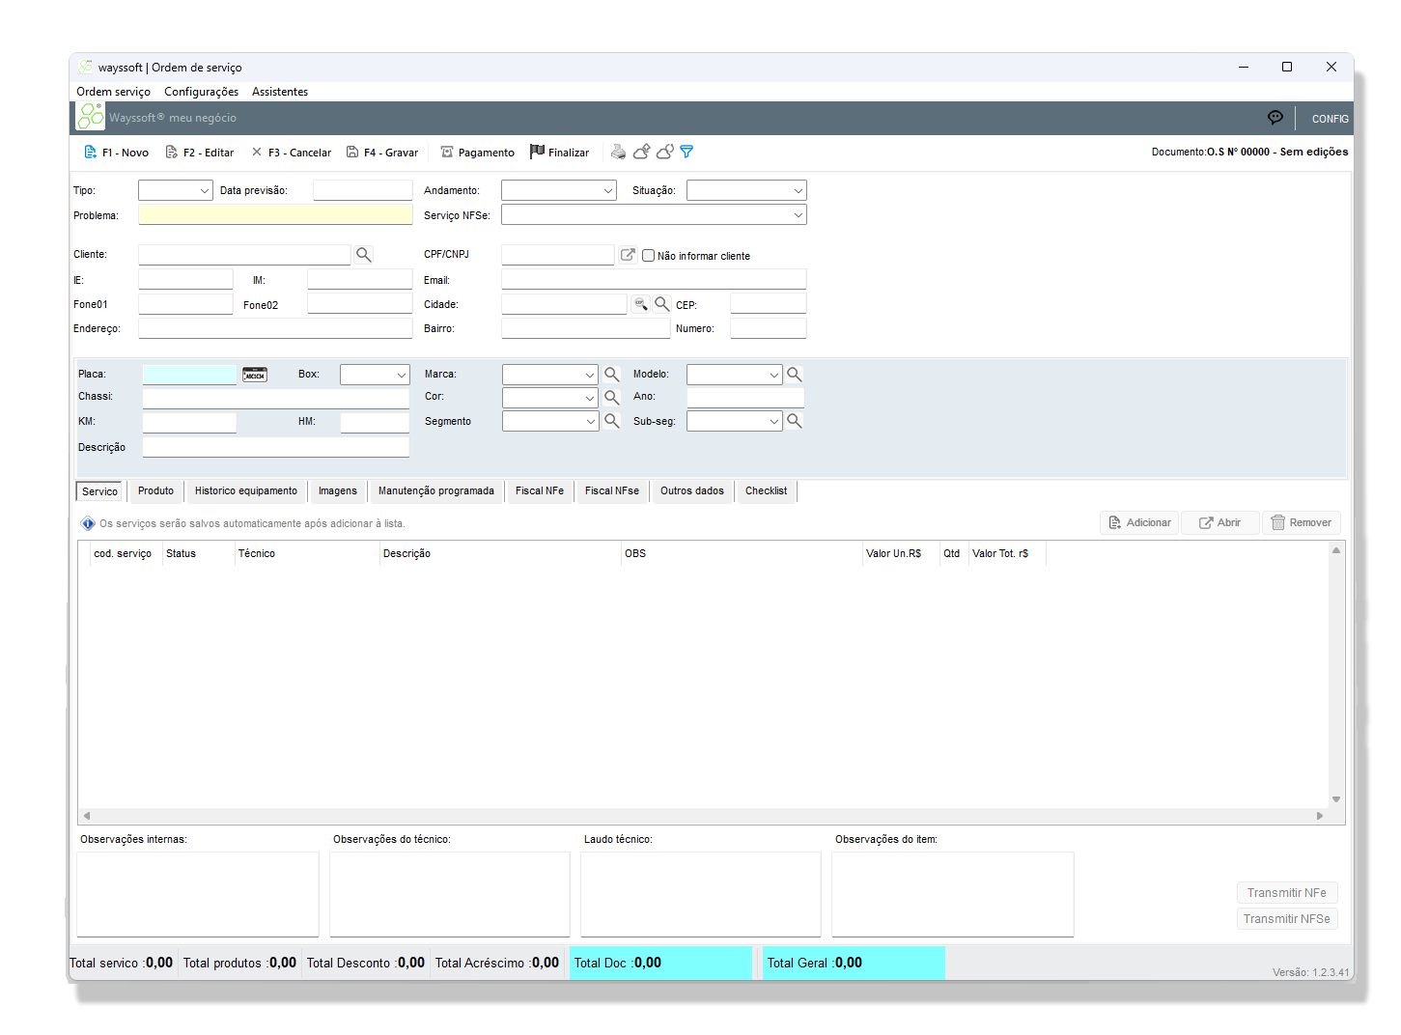Click the license plate icon beside Placa

[x=255, y=375]
